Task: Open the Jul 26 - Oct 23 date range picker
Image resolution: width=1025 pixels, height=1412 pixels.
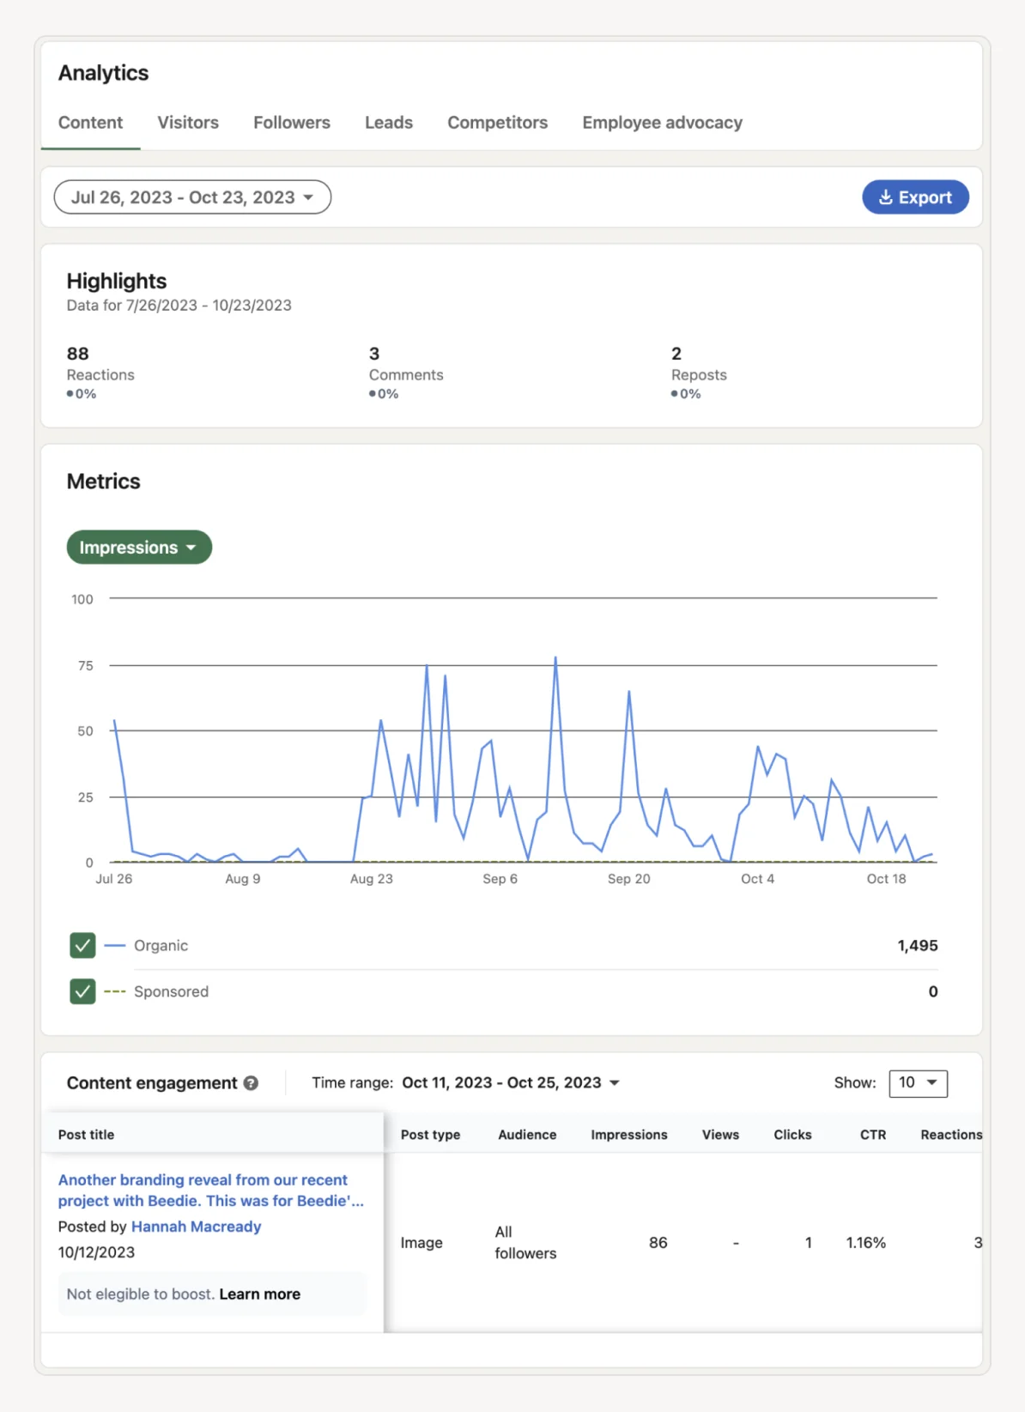Action: [x=192, y=197]
